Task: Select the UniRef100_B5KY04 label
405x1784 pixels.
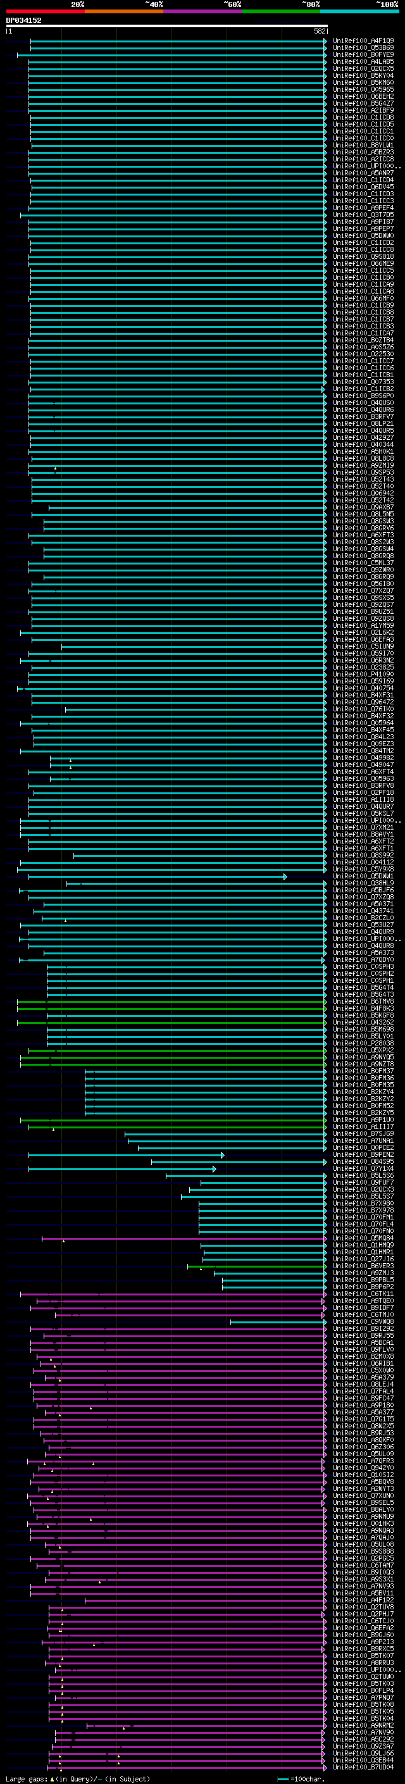Action: [x=363, y=75]
